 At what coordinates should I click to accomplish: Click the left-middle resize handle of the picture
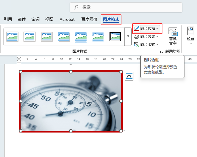tap(20, 101)
